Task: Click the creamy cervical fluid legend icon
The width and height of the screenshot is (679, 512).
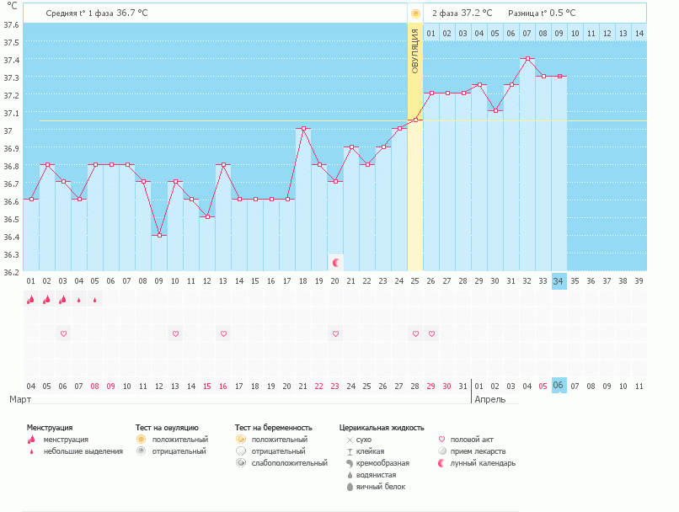Action: 350,463
